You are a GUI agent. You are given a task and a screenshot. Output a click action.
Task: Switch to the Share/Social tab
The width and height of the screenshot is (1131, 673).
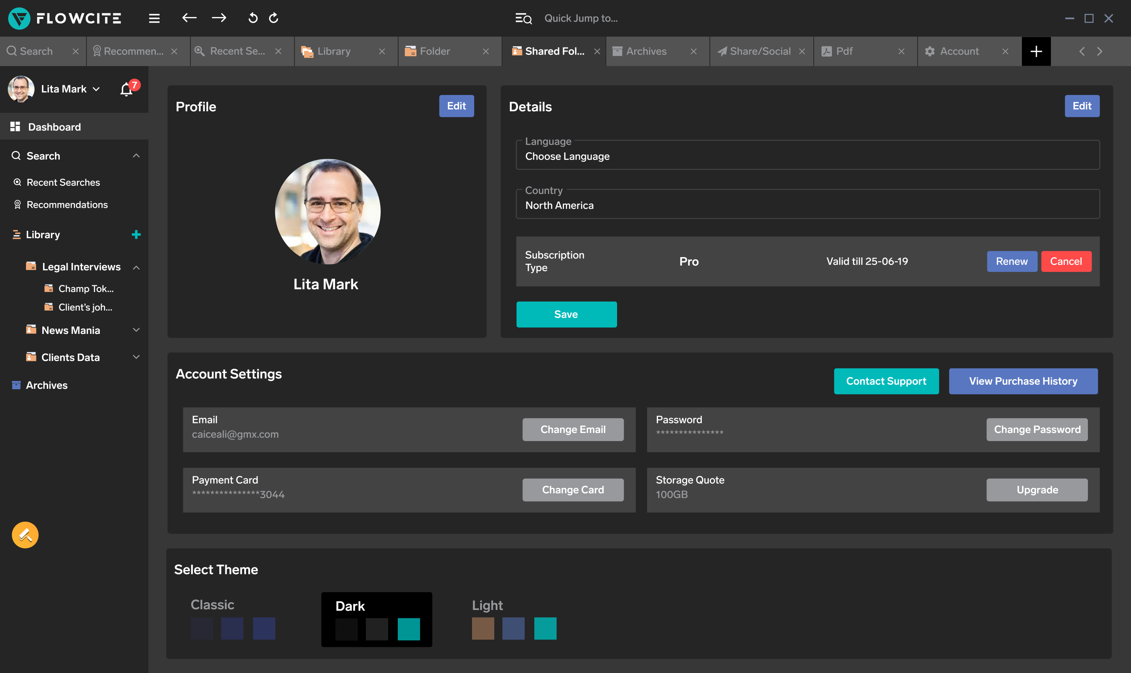click(760, 51)
